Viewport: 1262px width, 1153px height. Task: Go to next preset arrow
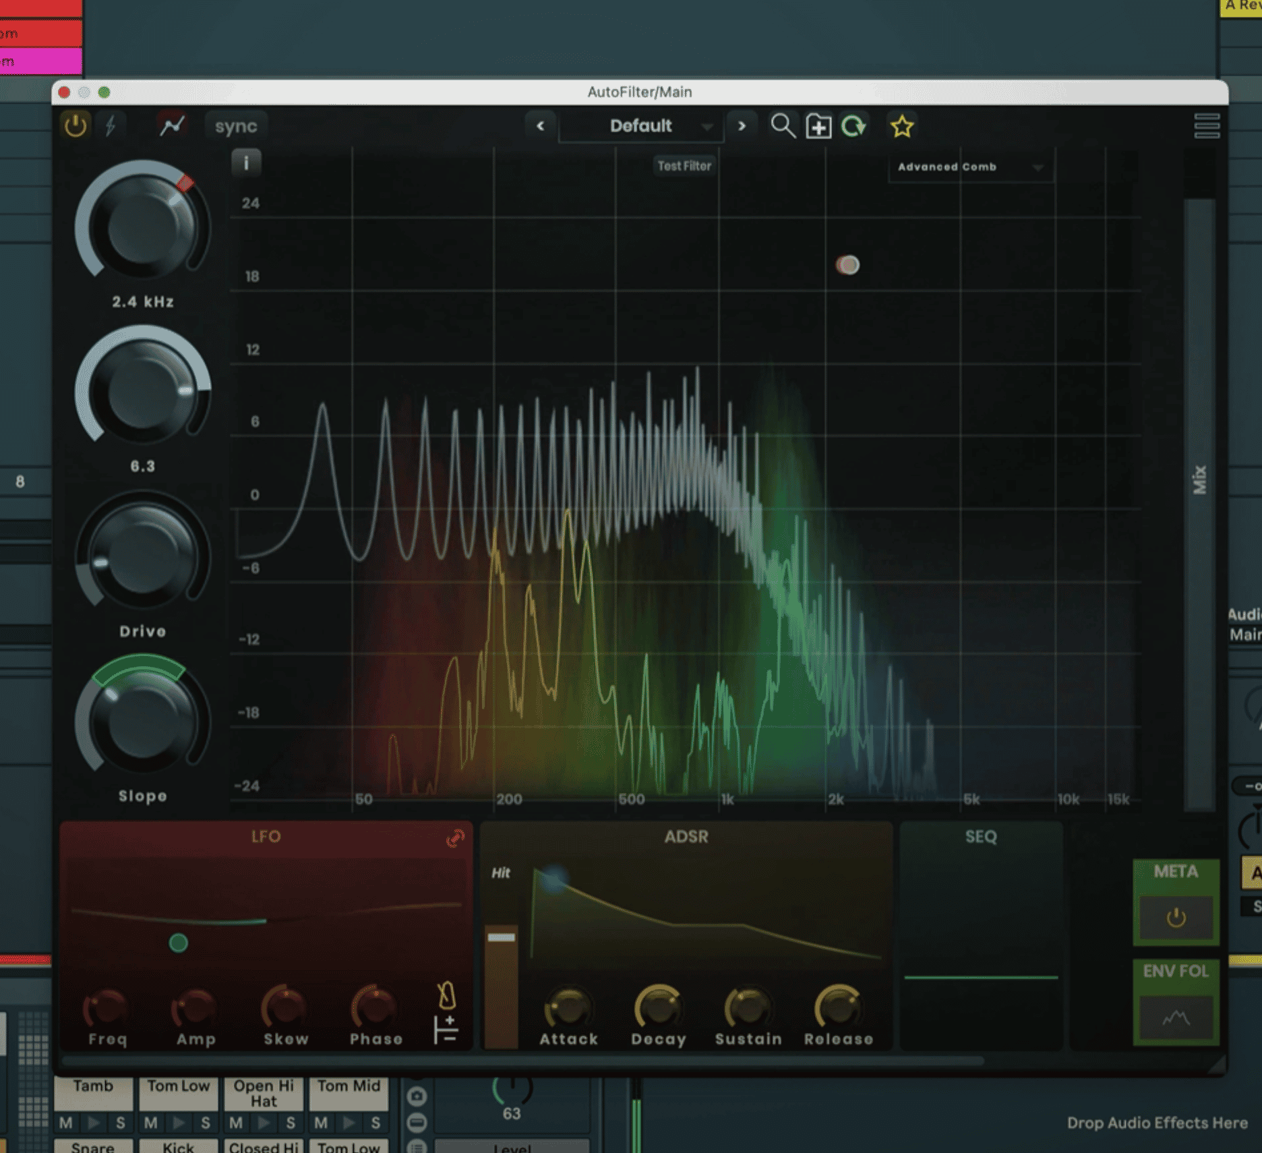(742, 126)
